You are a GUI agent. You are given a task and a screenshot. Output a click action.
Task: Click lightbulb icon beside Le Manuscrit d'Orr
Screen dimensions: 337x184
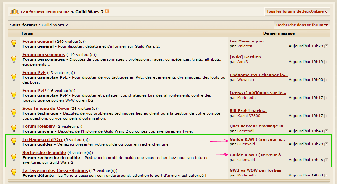[14, 142]
